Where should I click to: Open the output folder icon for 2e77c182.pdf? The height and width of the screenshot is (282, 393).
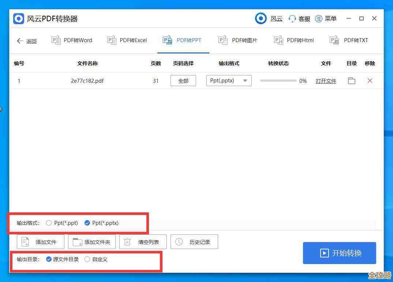click(351, 81)
